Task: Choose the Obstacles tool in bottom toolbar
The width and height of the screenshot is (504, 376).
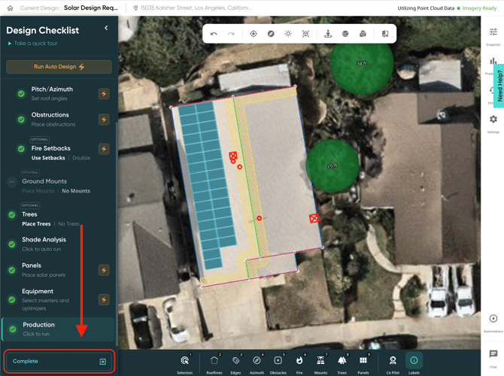Action: point(278,362)
